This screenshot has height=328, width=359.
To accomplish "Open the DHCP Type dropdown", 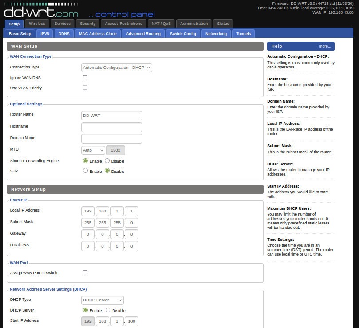I will coord(103,300).
